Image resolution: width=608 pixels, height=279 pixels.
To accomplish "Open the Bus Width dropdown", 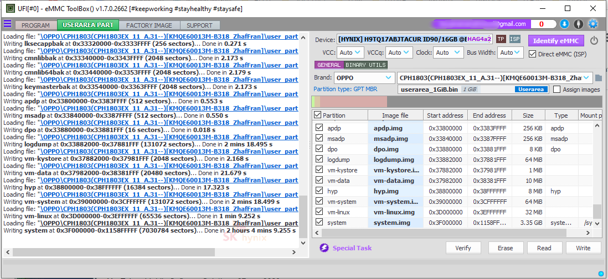I will click(511, 52).
